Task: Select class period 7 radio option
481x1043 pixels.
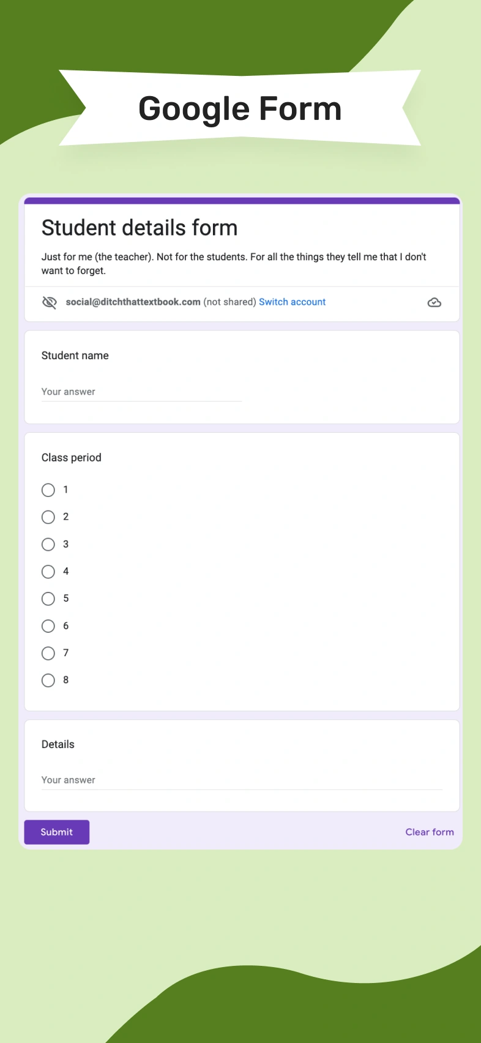Action: coord(48,653)
